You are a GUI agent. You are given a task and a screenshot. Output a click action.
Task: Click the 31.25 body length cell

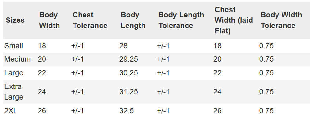pyautogui.click(x=128, y=92)
